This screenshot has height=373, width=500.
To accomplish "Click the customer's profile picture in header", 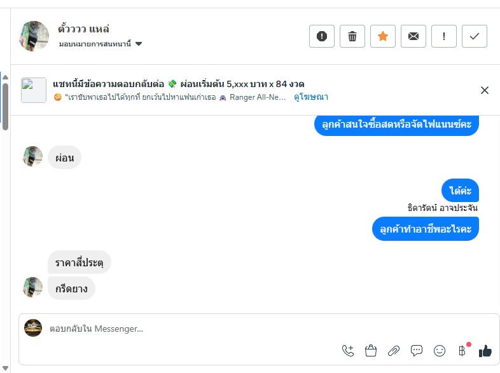I will coord(34,36).
